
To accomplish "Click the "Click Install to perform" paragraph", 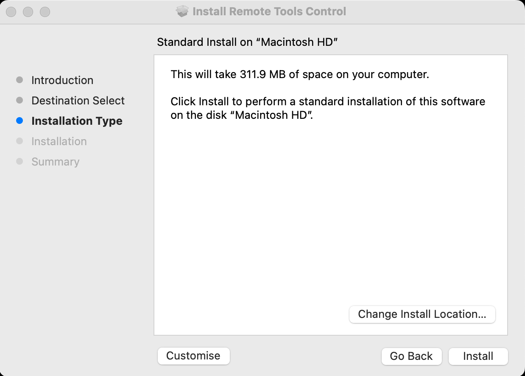I will coord(328,108).
